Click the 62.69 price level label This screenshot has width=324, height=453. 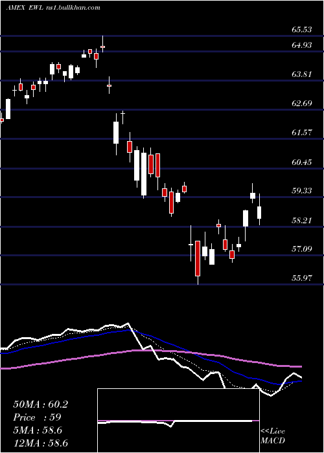302,104
